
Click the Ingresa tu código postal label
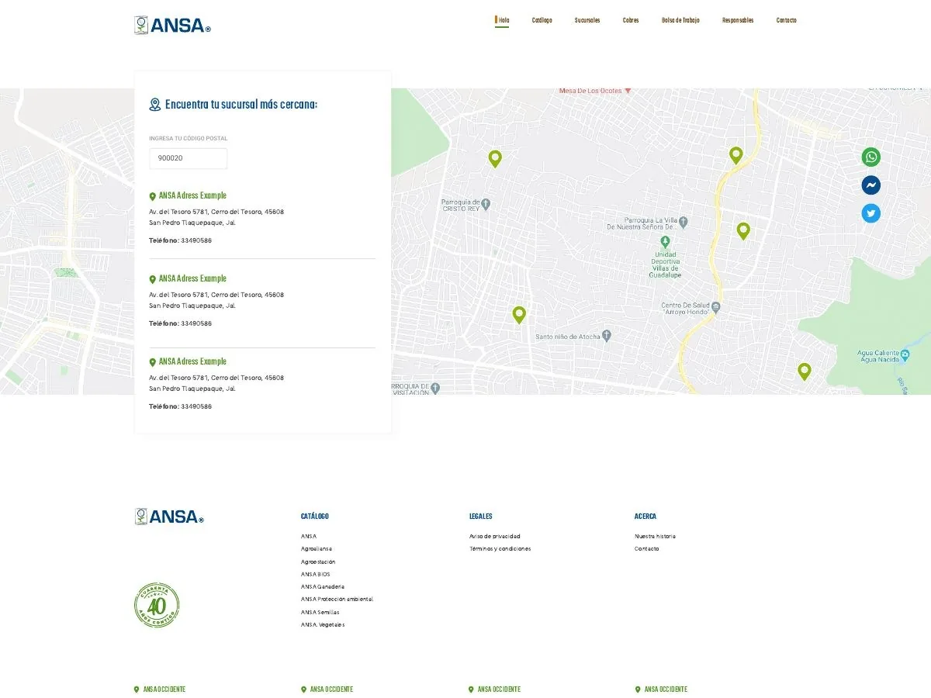click(189, 139)
